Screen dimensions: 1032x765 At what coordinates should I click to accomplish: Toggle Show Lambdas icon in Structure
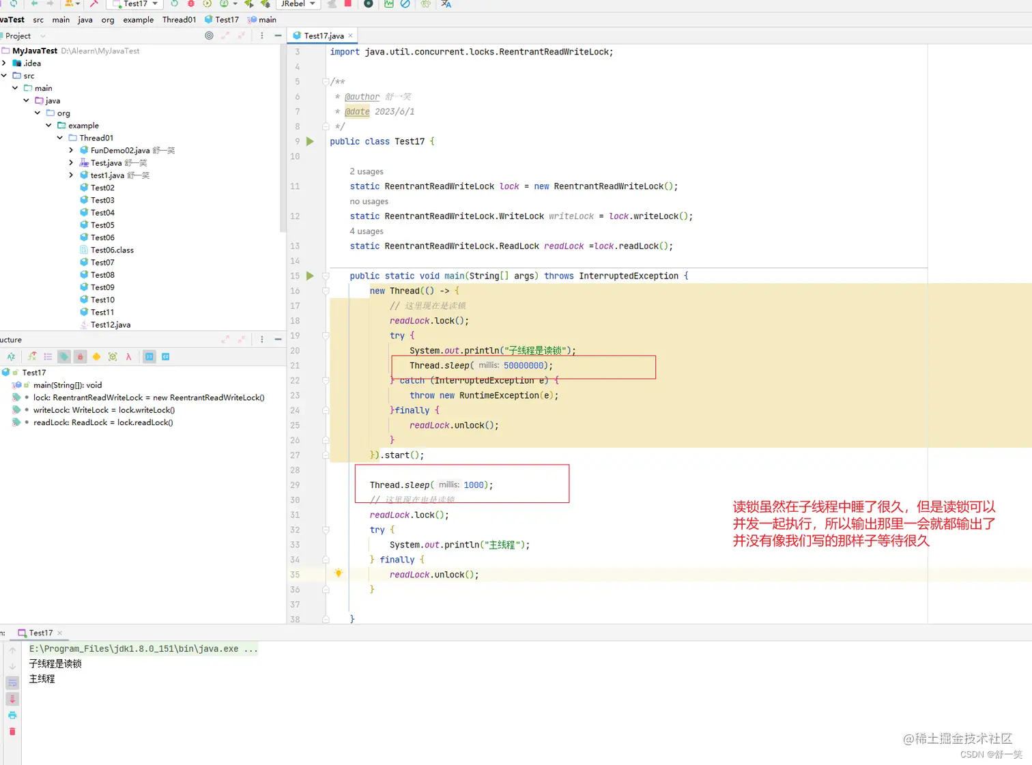coord(128,356)
